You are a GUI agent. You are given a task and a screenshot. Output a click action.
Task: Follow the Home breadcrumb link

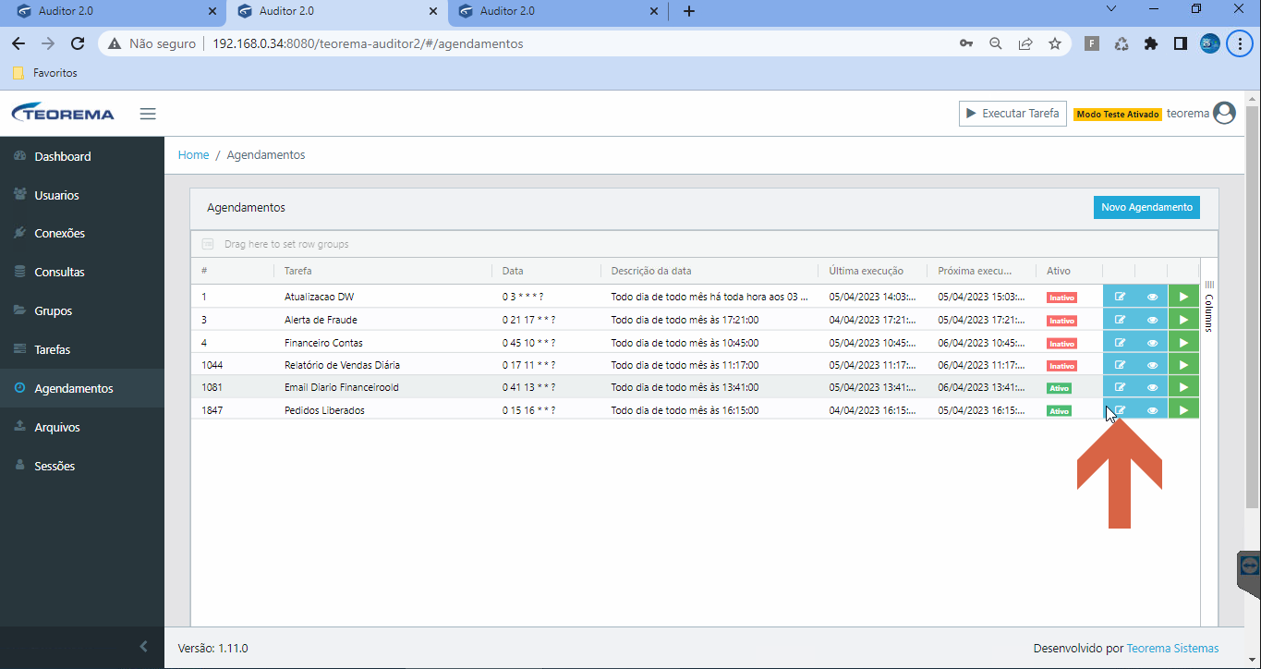(x=193, y=155)
